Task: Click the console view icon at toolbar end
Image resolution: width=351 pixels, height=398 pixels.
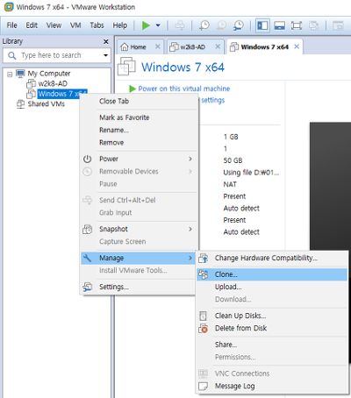Action: coord(338,25)
